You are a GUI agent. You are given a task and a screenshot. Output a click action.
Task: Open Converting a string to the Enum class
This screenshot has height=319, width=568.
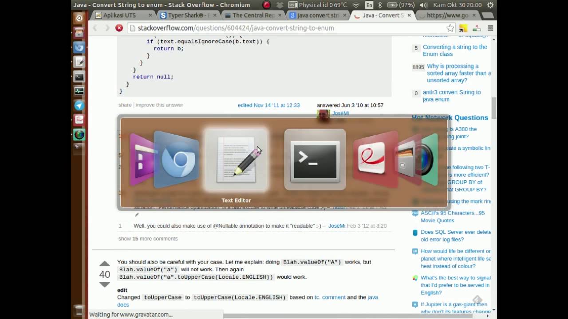(455, 51)
